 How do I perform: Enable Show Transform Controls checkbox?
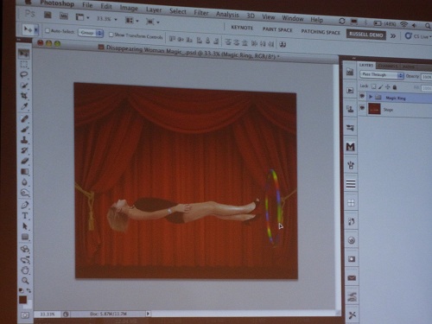(x=111, y=35)
